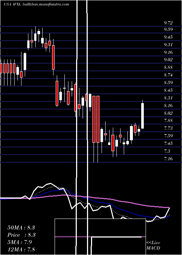Click the 'Price : 8.3' readout
The width and height of the screenshot is (182, 255).
21,235
